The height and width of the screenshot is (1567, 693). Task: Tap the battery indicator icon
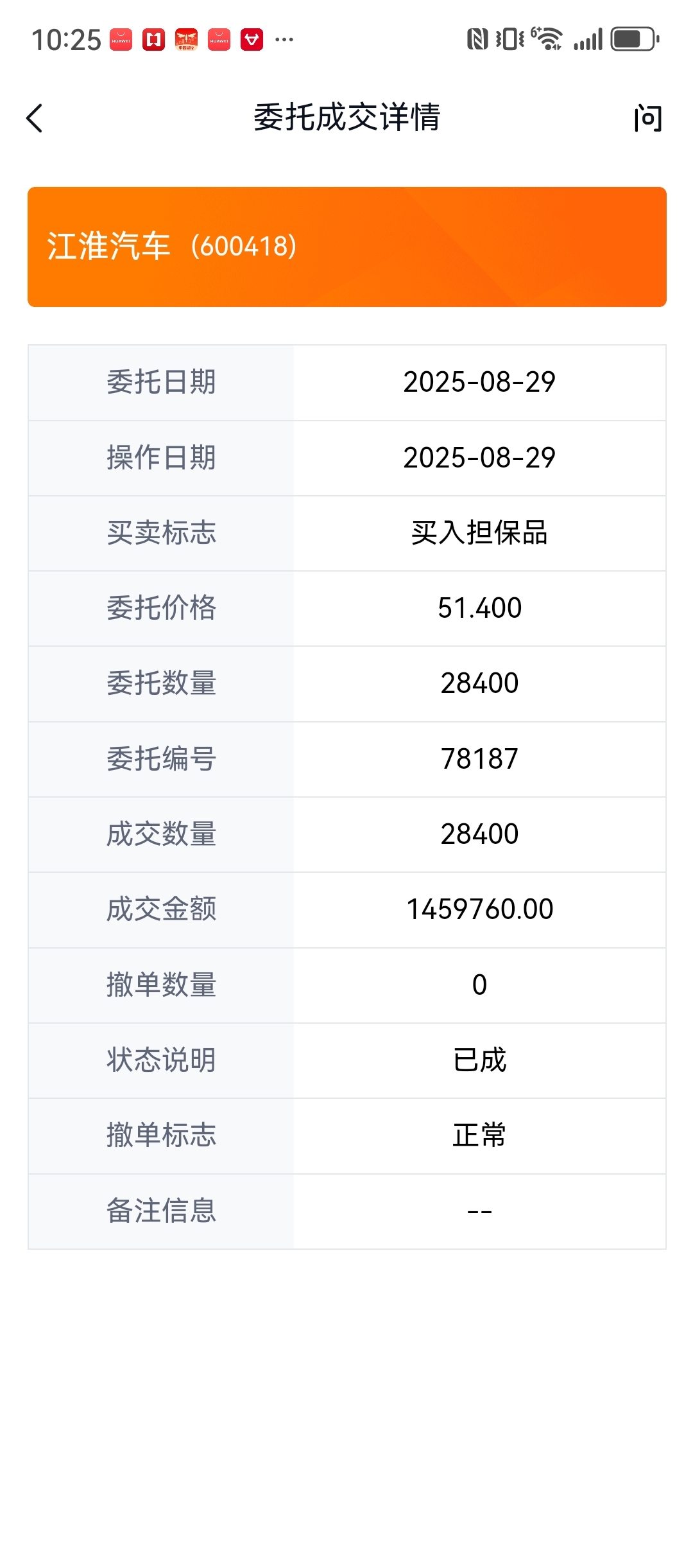click(635, 39)
